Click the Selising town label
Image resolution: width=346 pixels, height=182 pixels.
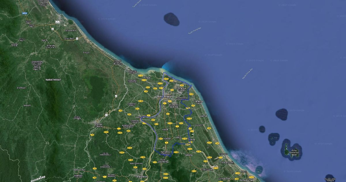pyautogui.click(x=189, y=155)
